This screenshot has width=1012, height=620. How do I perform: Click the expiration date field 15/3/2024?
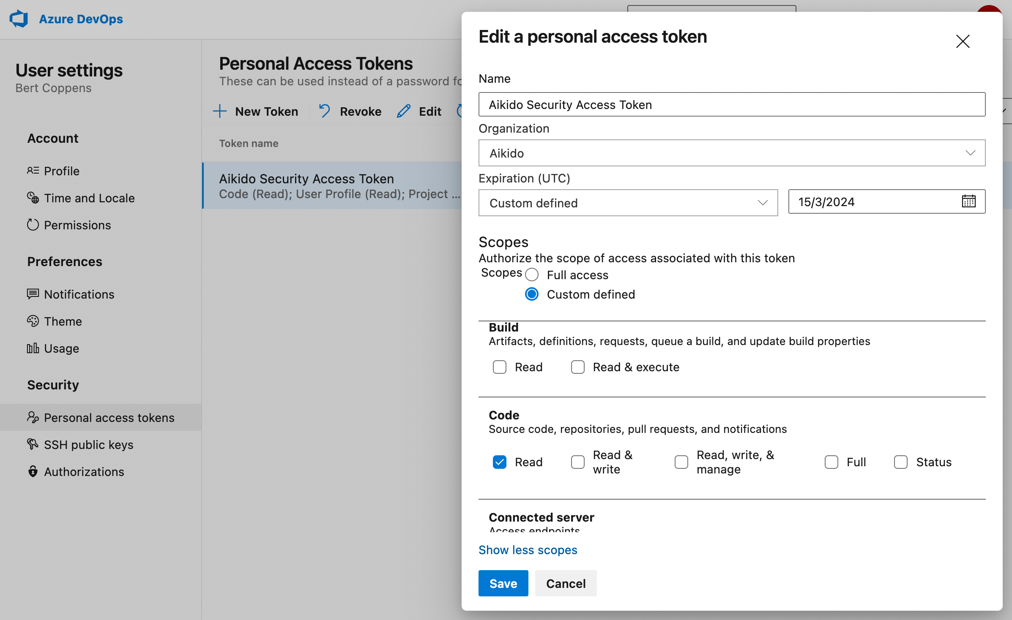(x=886, y=202)
